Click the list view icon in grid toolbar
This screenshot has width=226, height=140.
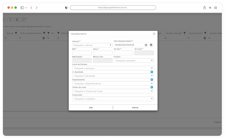coord(10,19)
